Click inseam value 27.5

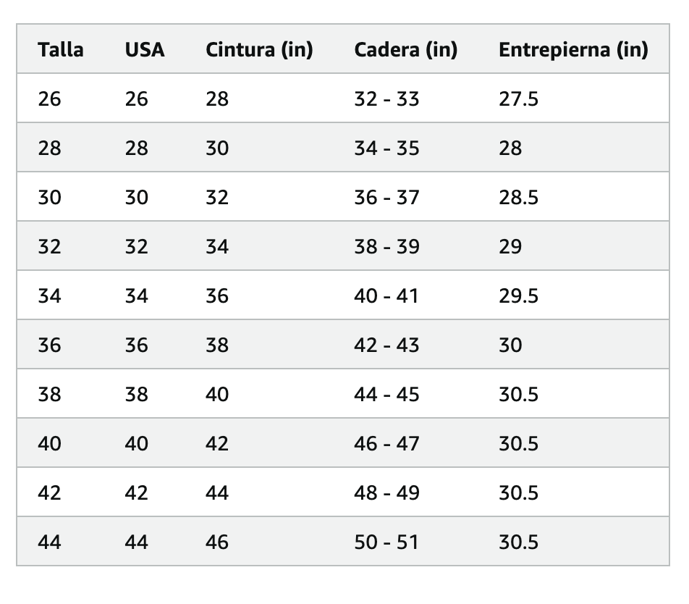tap(518, 99)
